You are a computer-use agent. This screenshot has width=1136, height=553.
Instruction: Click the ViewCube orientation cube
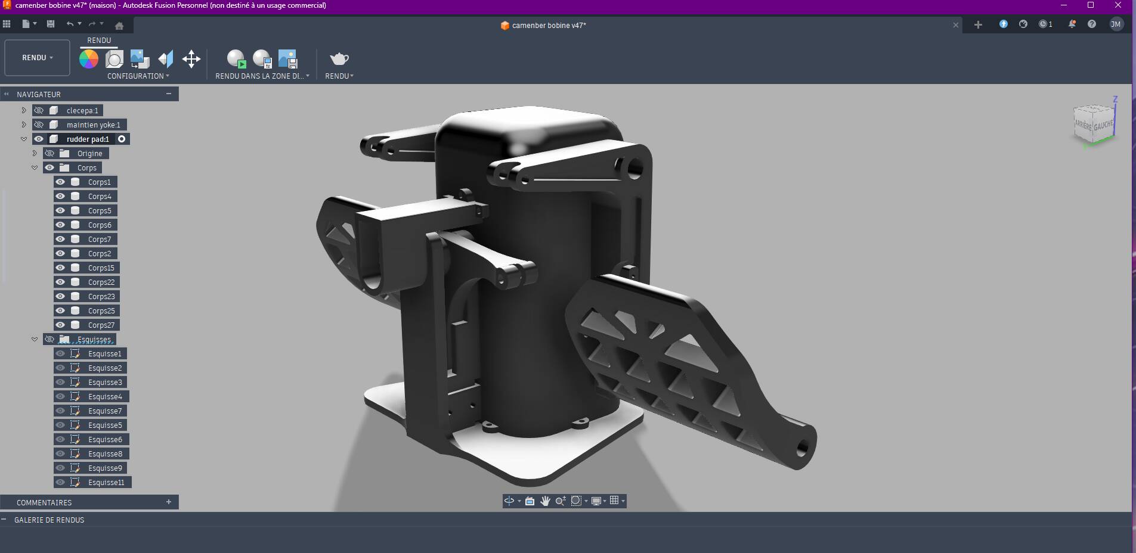[x=1094, y=124]
